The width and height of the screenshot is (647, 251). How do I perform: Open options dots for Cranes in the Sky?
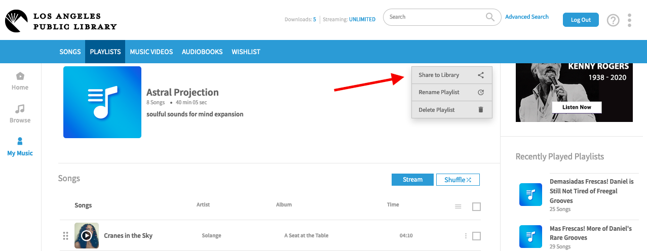[x=466, y=236]
